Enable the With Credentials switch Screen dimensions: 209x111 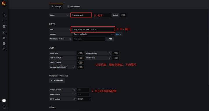pyautogui.click(x=116, y=53)
